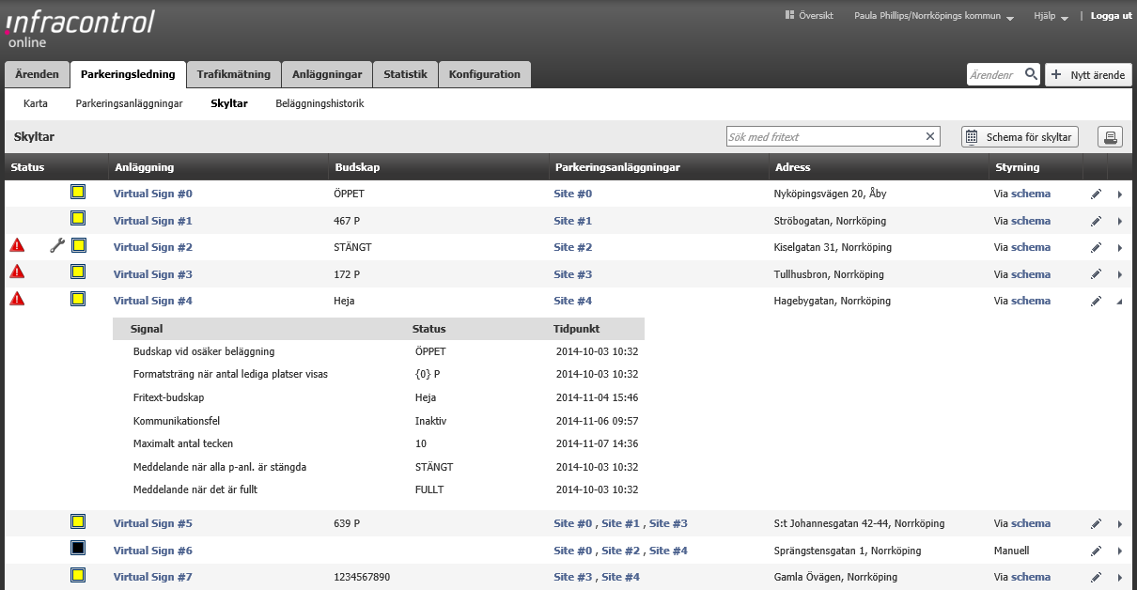Screen dimensions: 1137x590
Task: Select the 'Maximalt antal tecken' signal text
Action: pyautogui.click(x=183, y=443)
